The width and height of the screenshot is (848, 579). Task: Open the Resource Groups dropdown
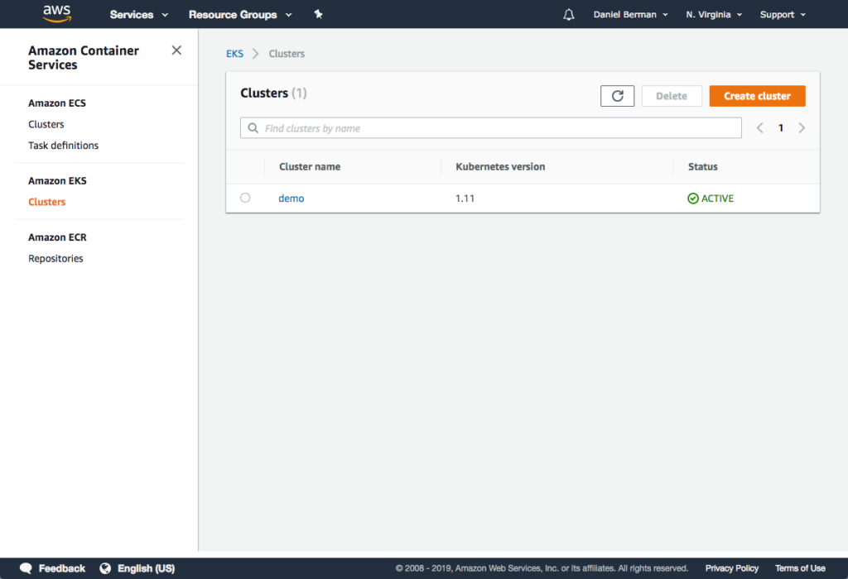click(240, 15)
